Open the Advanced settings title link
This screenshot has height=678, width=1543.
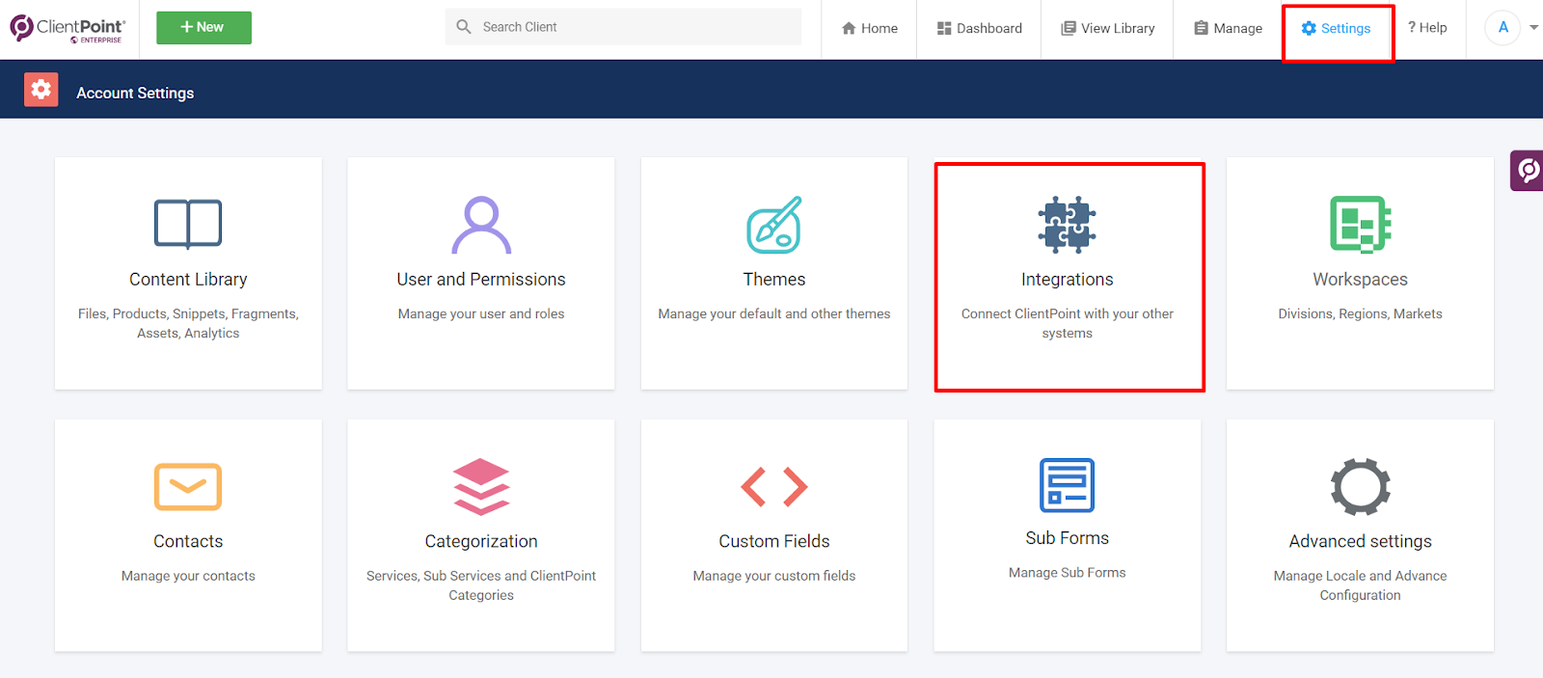[x=1361, y=542]
